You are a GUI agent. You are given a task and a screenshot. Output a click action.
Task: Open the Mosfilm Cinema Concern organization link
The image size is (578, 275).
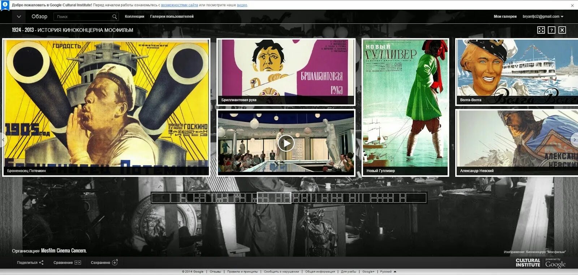64,250
